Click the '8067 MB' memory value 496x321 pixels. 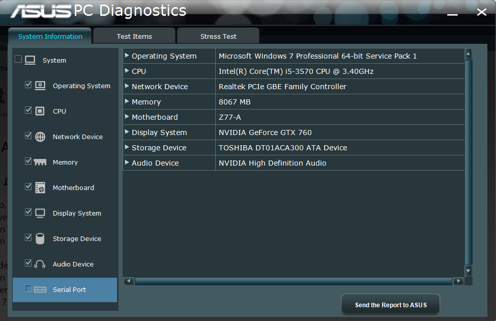[x=235, y=102]
